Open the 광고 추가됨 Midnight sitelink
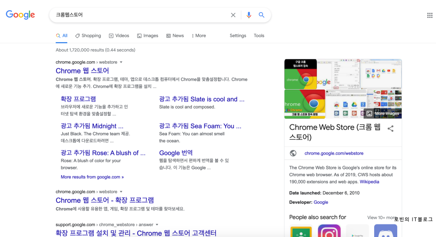The height and width of the screenshot is (237, 436). tap(92, 126)
